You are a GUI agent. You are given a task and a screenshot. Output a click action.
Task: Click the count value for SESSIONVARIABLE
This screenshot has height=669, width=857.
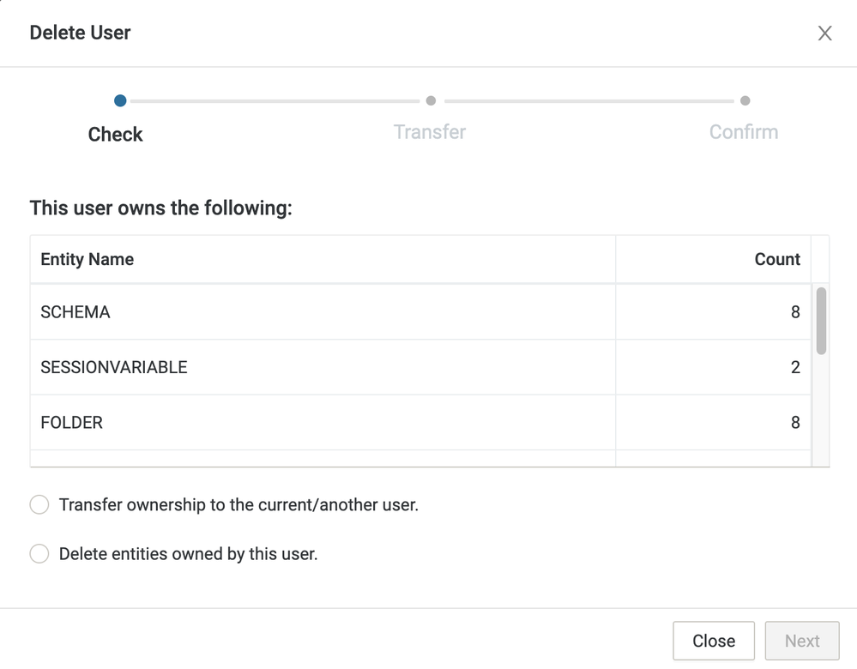pos(794,367)
